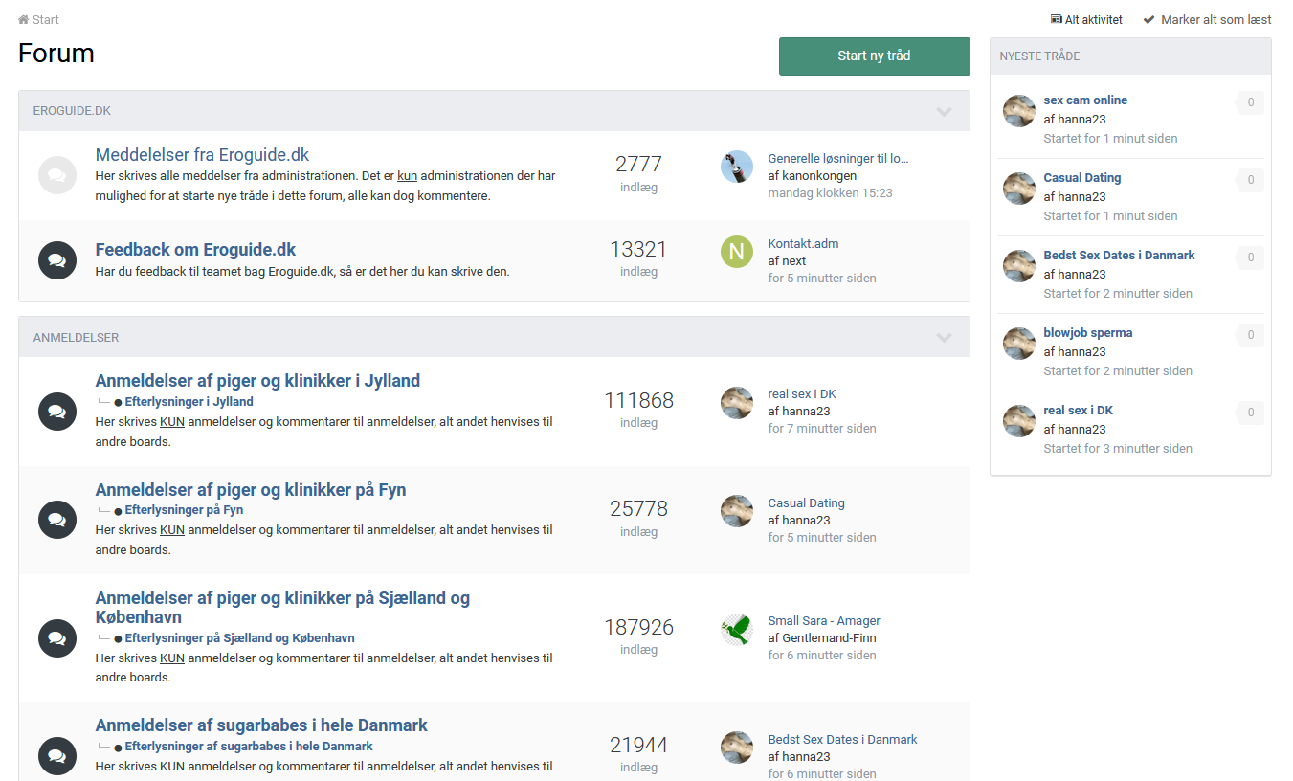This screenshot has height=781, width=1293.
Task: Click the speech bubble icon beside Feedback om Eroguide.dk
Action: (56, 260)
